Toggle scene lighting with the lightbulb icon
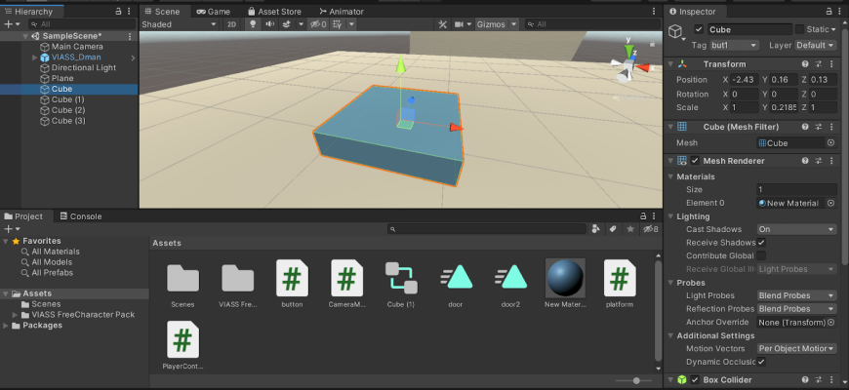 (x=253, y=24)
